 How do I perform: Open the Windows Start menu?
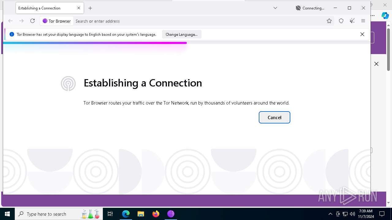(7, 214)
